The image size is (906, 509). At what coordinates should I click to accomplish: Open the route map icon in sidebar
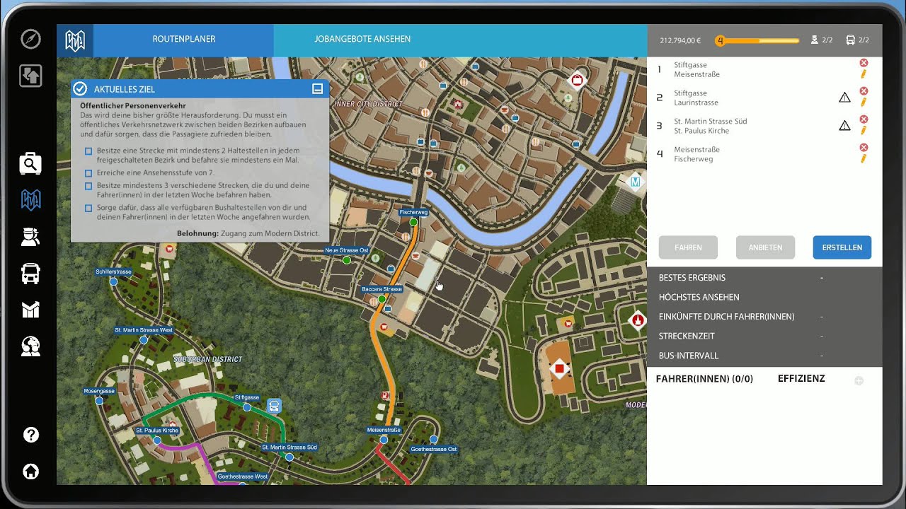tap(30, 200)
